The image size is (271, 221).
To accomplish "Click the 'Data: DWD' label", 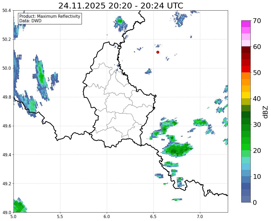I will (30, 21).
